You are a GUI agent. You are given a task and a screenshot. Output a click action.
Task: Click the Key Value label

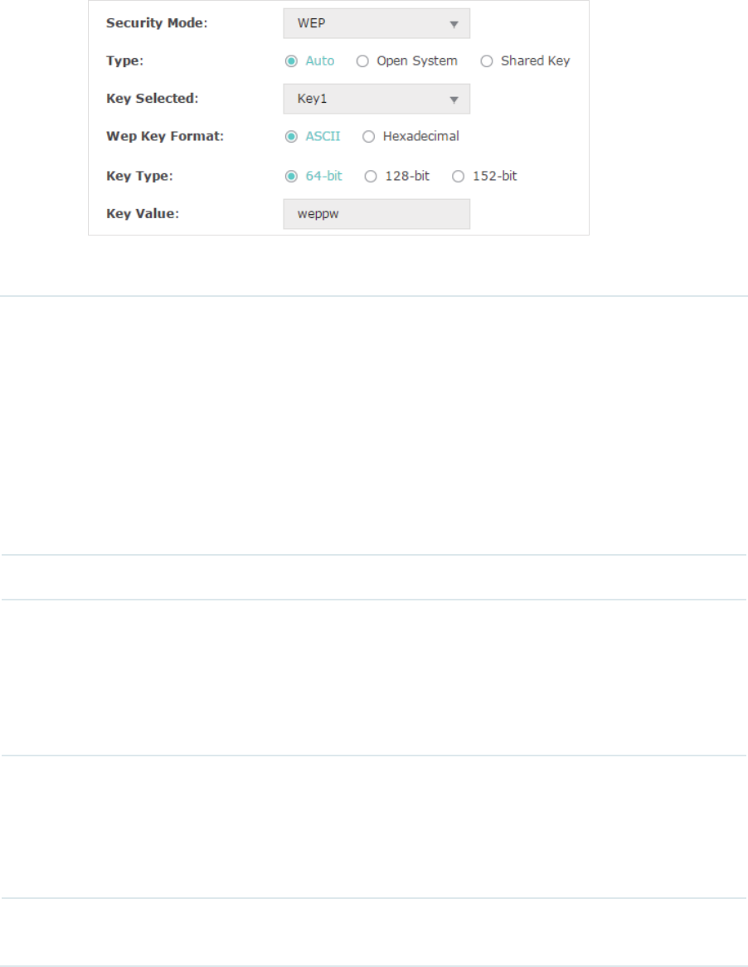click(x=143, y=213)
